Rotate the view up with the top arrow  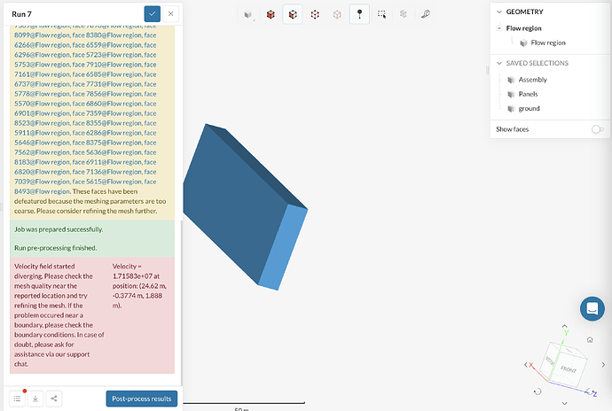point(564,326)
